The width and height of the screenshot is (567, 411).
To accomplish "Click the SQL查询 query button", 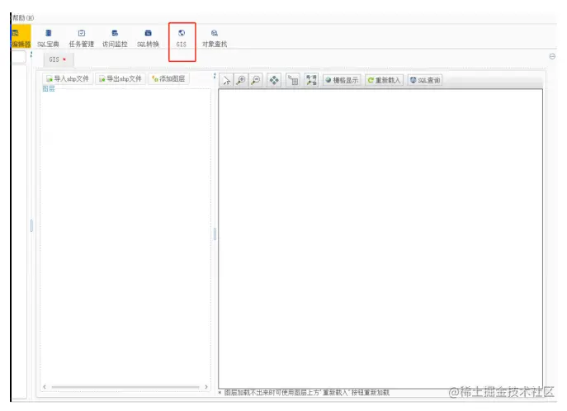I will pyautogui.click(x=425, y=80).
